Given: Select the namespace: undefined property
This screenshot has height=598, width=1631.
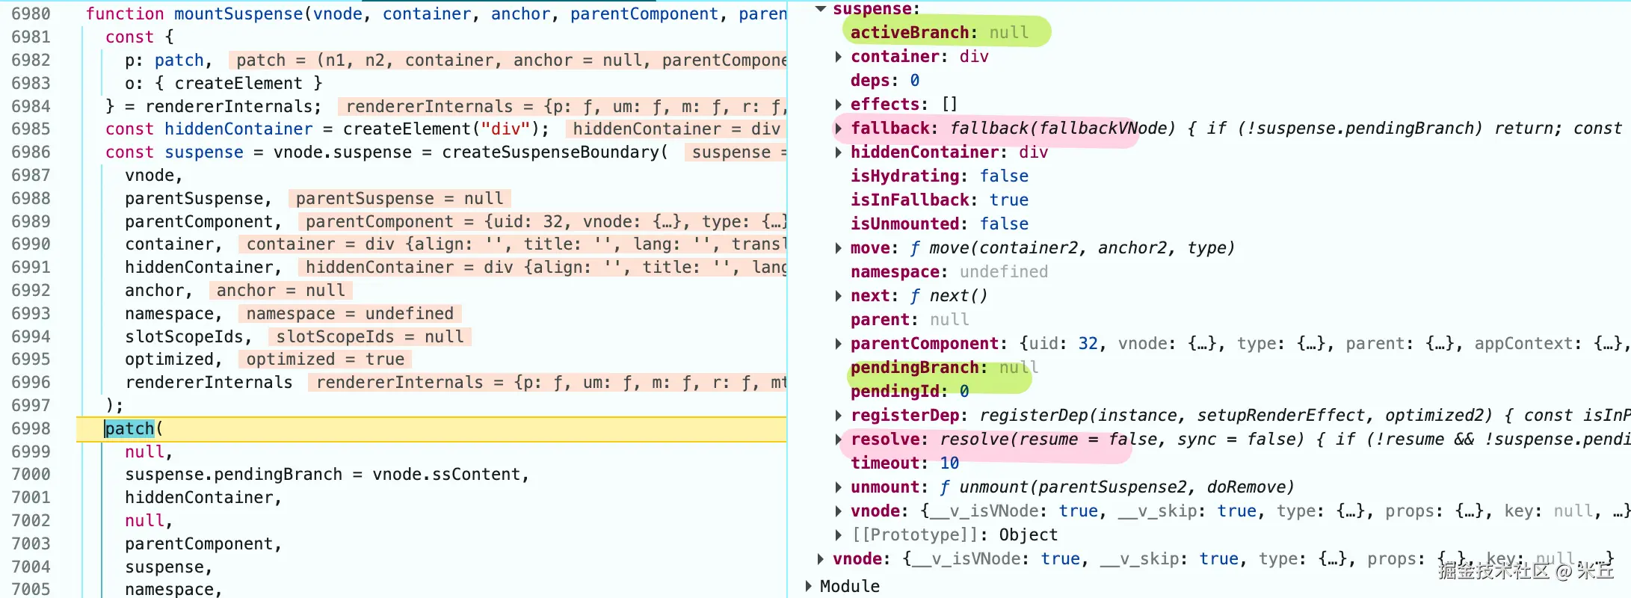Looking at the screenshot, I should point(949,272).
